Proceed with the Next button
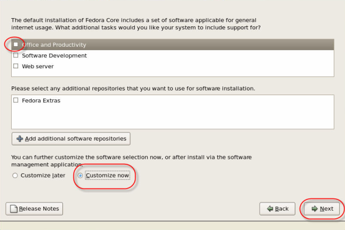Viewport: 345px width, 230px height. click(x=322, y=208)
